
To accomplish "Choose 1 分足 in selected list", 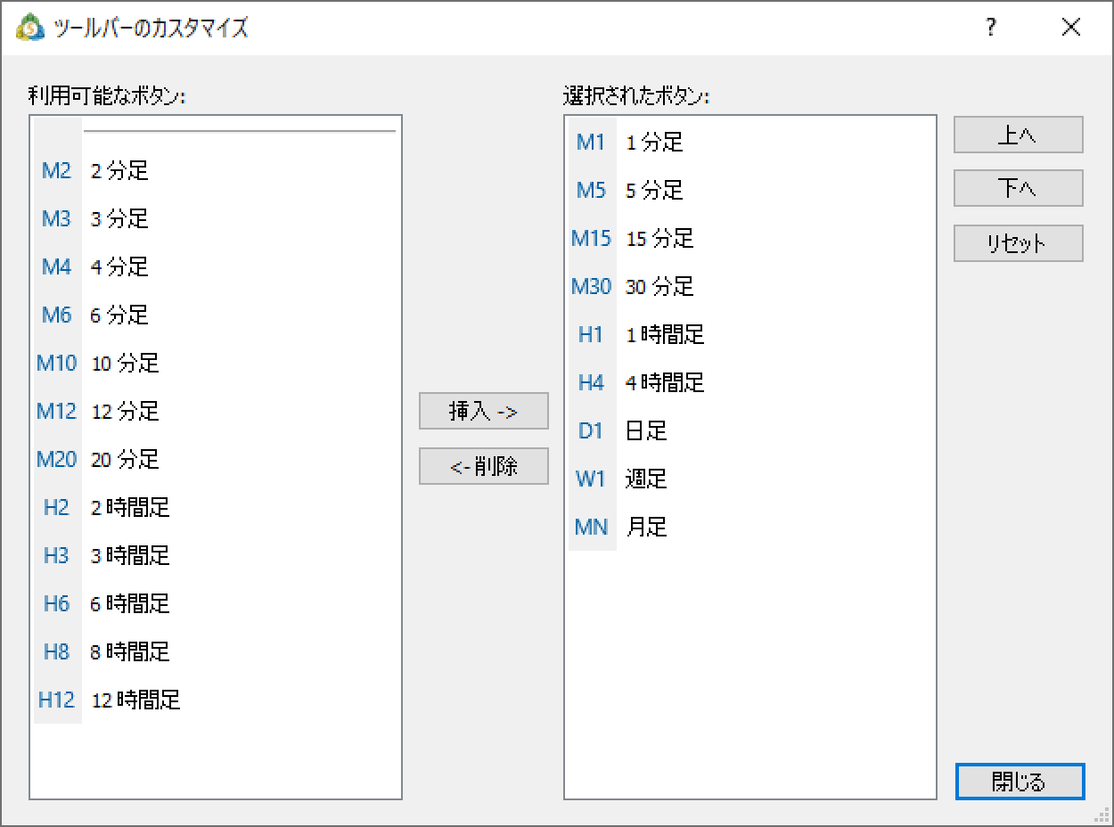I will click(x=654, y=142).
